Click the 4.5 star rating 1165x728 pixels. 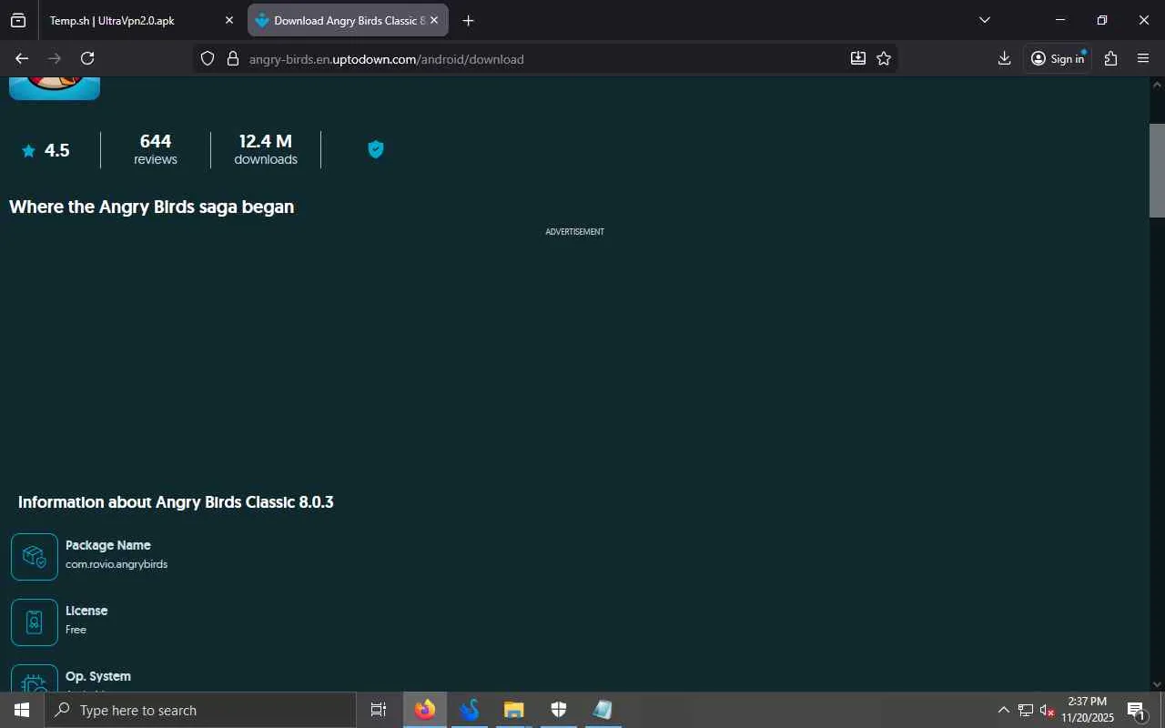[46, 150]
